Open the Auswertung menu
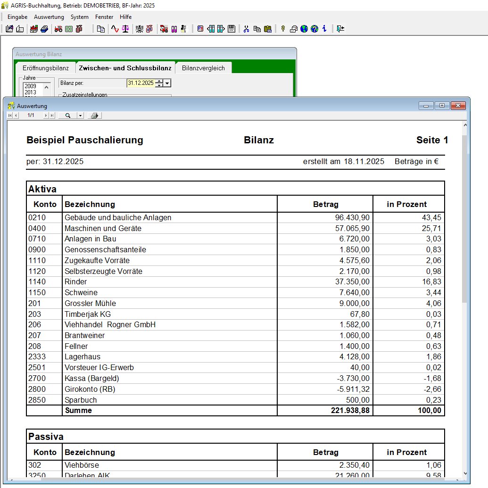The image size is (488, 488). click(49, 17)
